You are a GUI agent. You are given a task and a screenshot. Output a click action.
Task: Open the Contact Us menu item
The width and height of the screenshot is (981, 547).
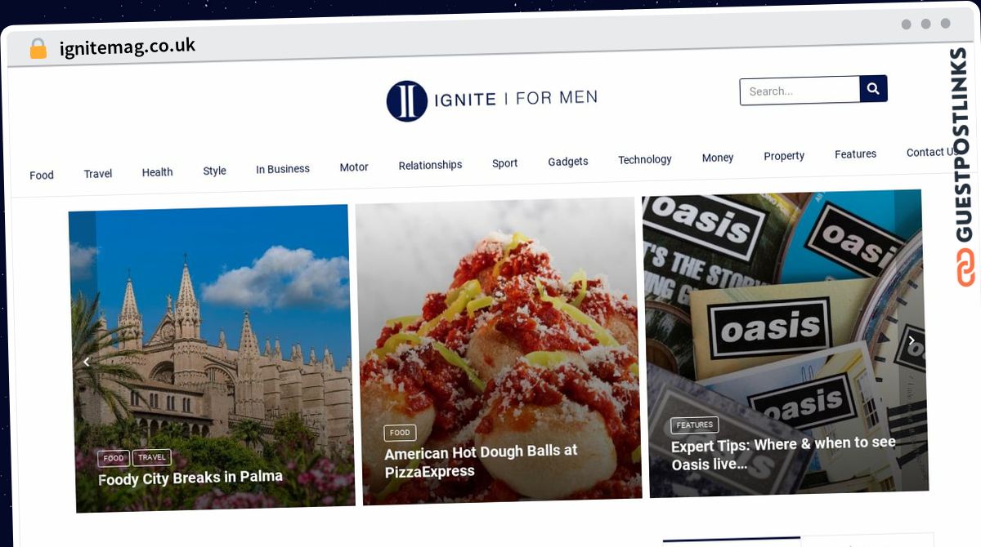coord(932,152)
